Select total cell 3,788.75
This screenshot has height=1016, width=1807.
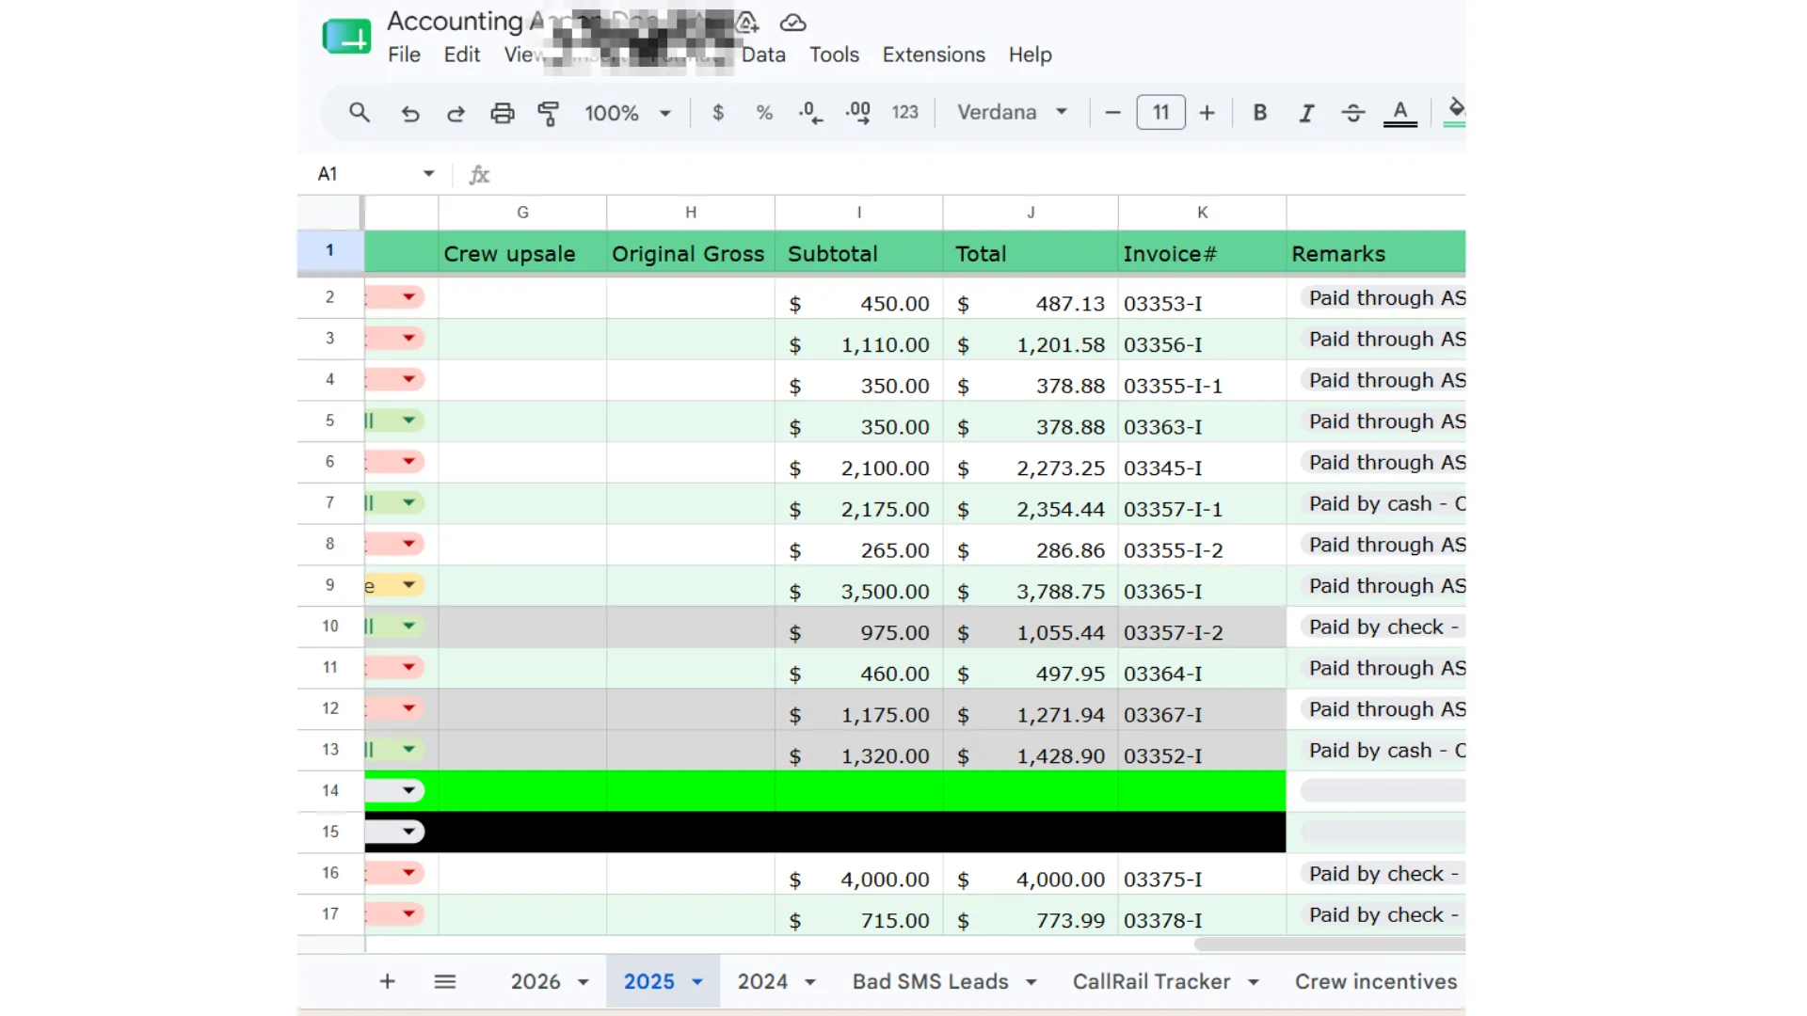click(x=1031, y=588)
